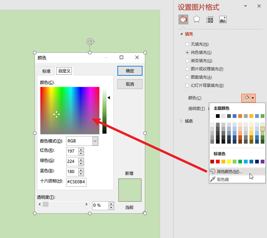
Task: Pick the orange theme color swatch
Action: tap(240, 116)
